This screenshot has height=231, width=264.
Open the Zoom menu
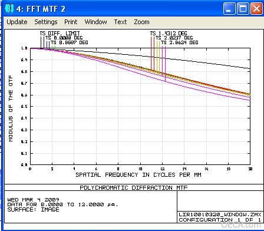(141, 22)
